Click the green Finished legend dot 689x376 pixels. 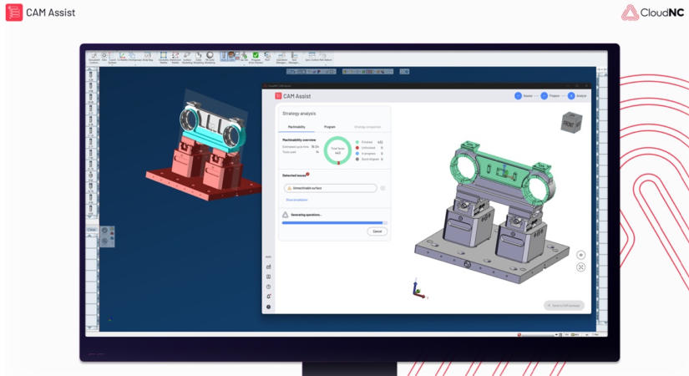357,142
